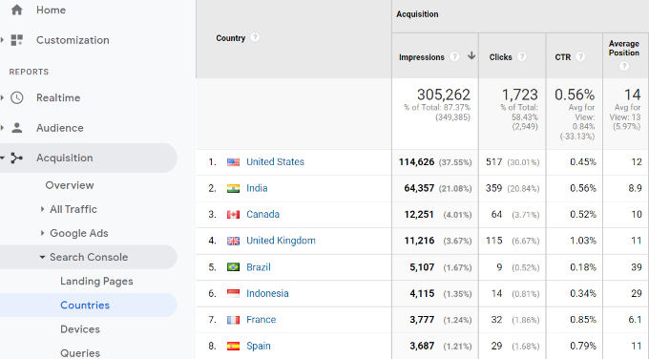649x359 pixels.
Task: Click the Brazil flag icon
Action: (233, 267)
